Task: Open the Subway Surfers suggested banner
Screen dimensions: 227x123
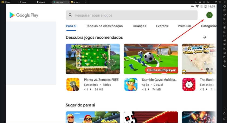Action: [93, 117]
